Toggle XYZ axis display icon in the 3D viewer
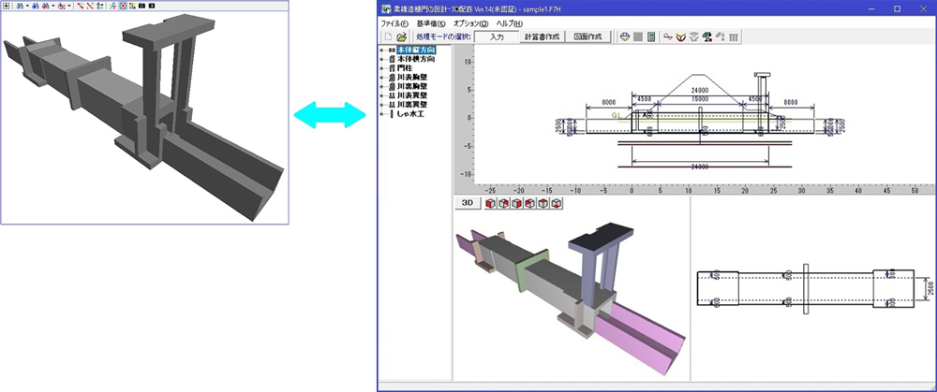937x392 pixels. [x=113, y=6]
